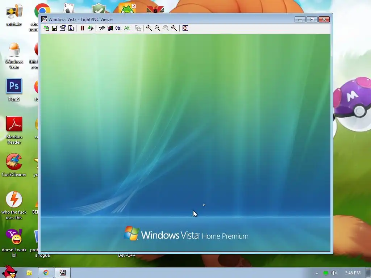Viewport: 371px width, 278px height.
Task: Send Ctrl+Alt+Del to remote
Action: pos(101,28)
